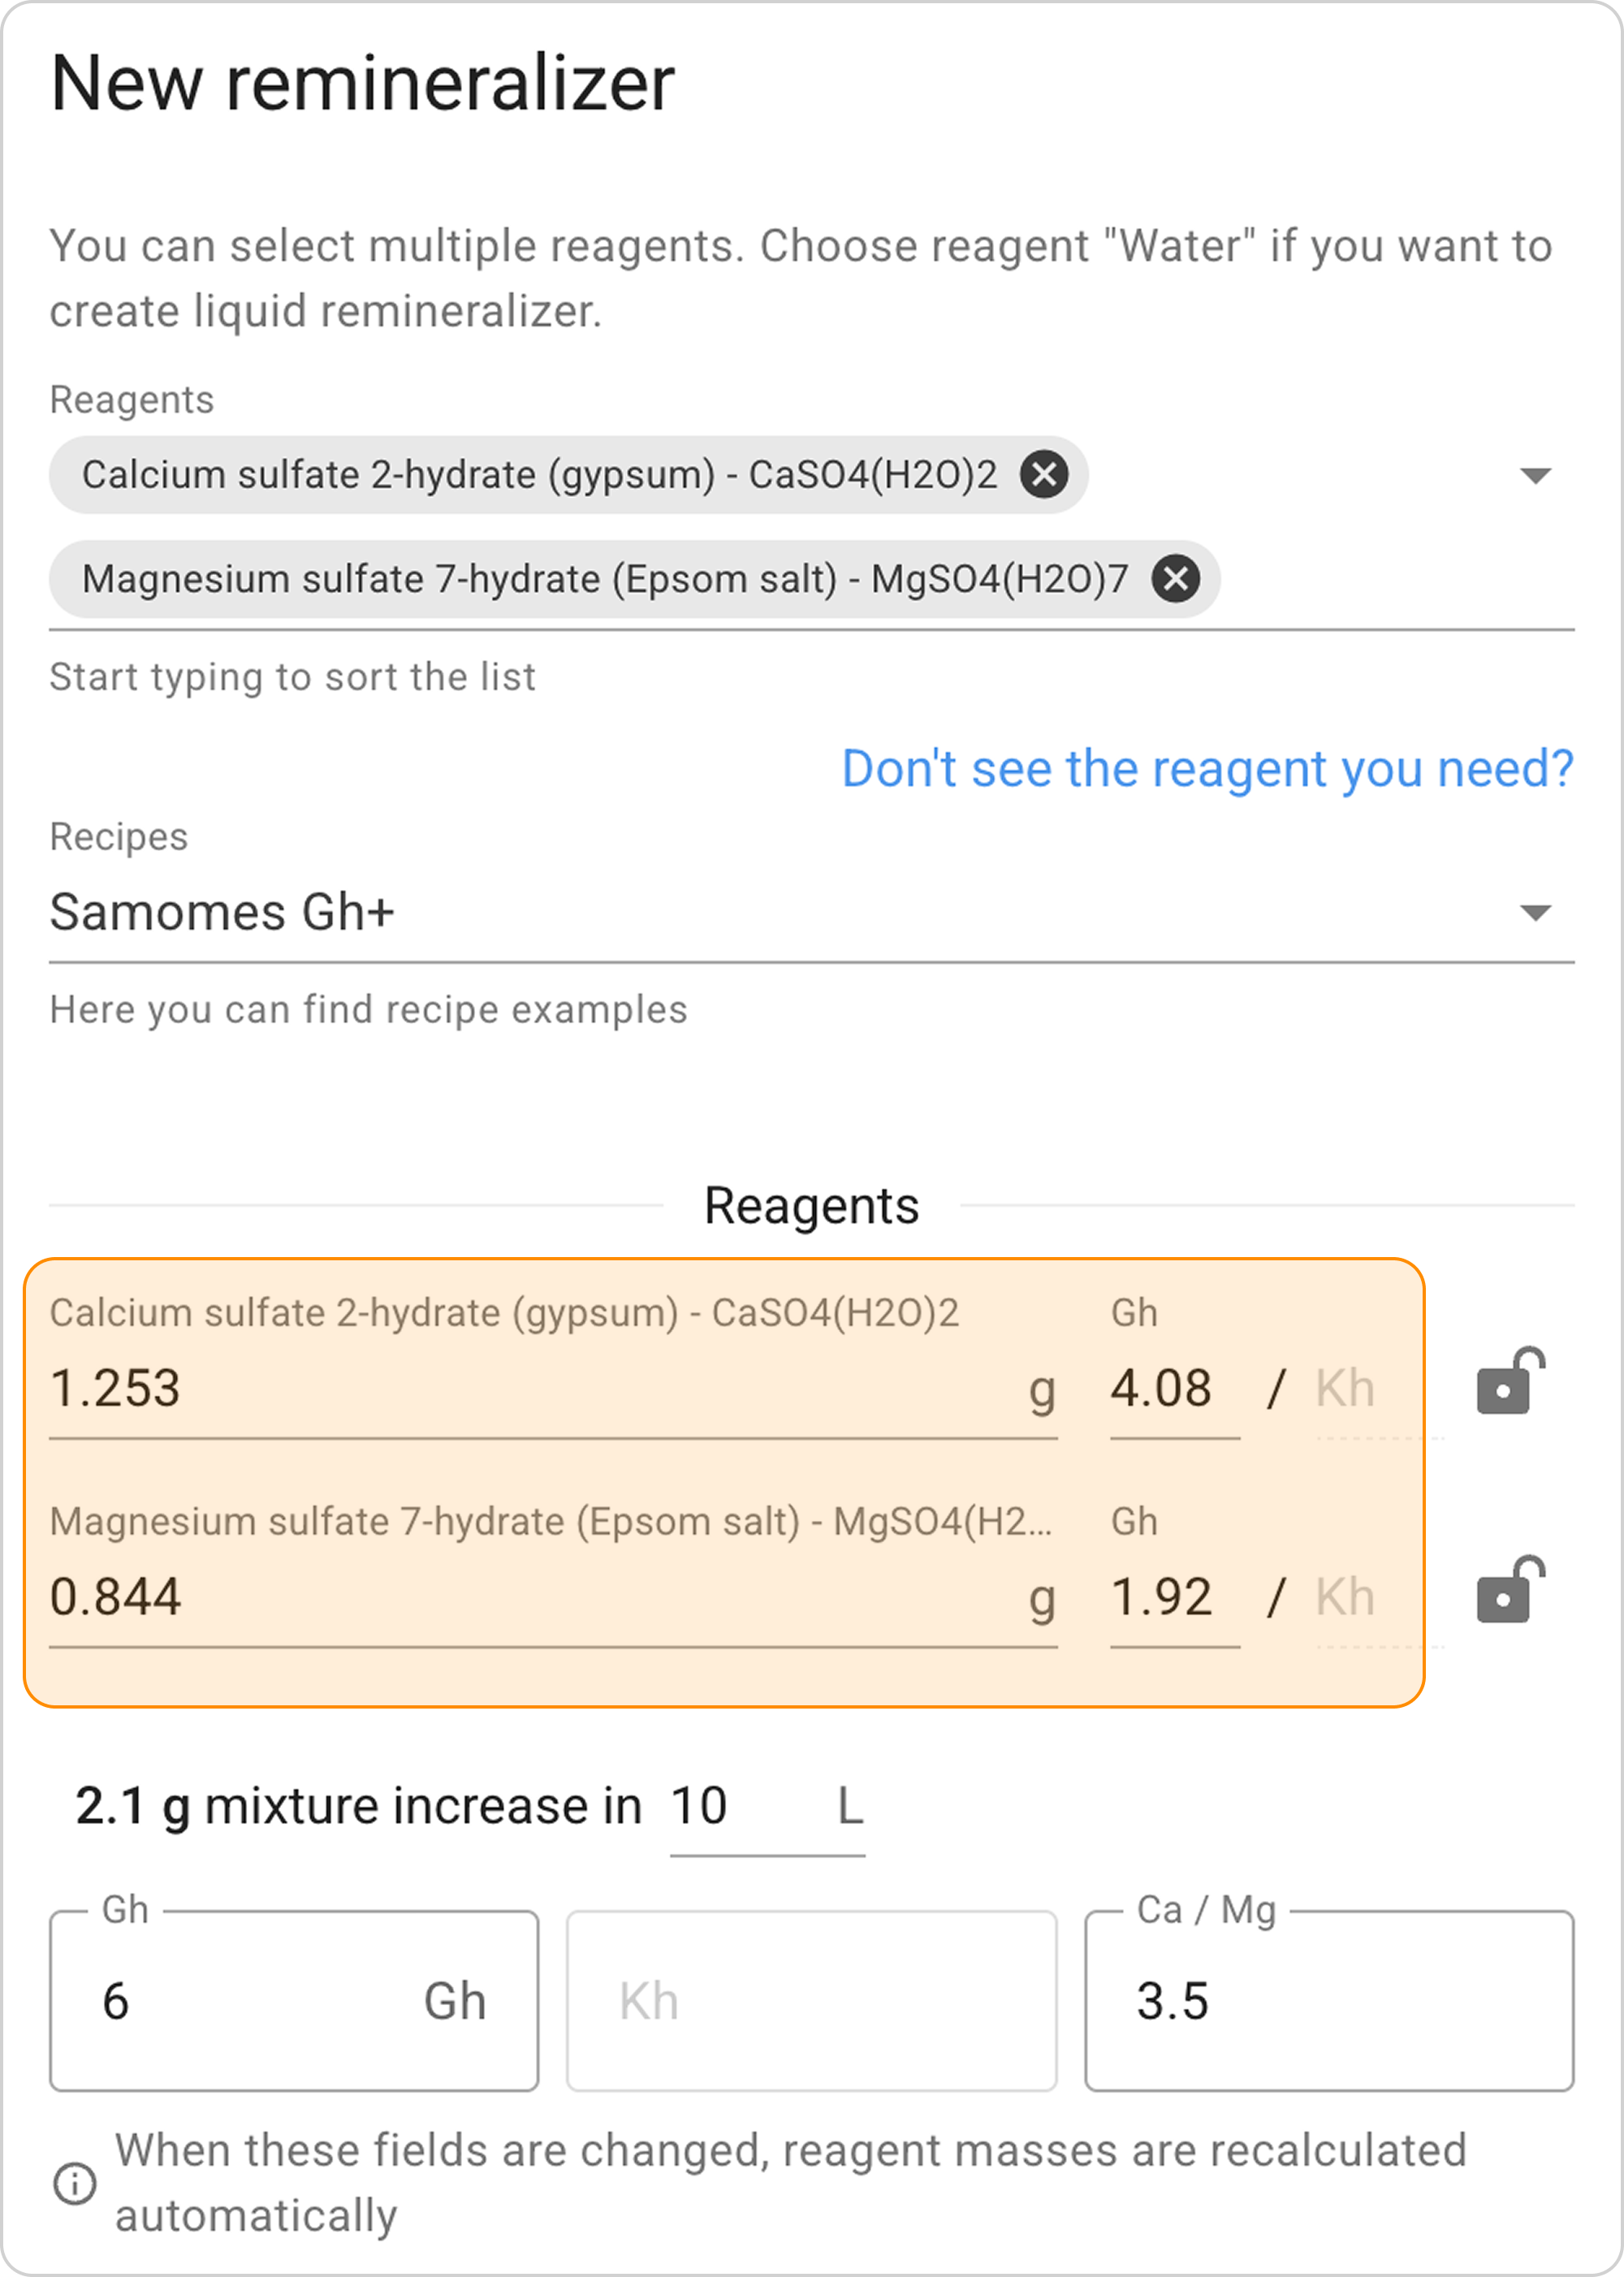Remove the Magnesium sulfate Epsom salt chip
Viewport: 1624px width, 2277px height.
coord(1176,578)
